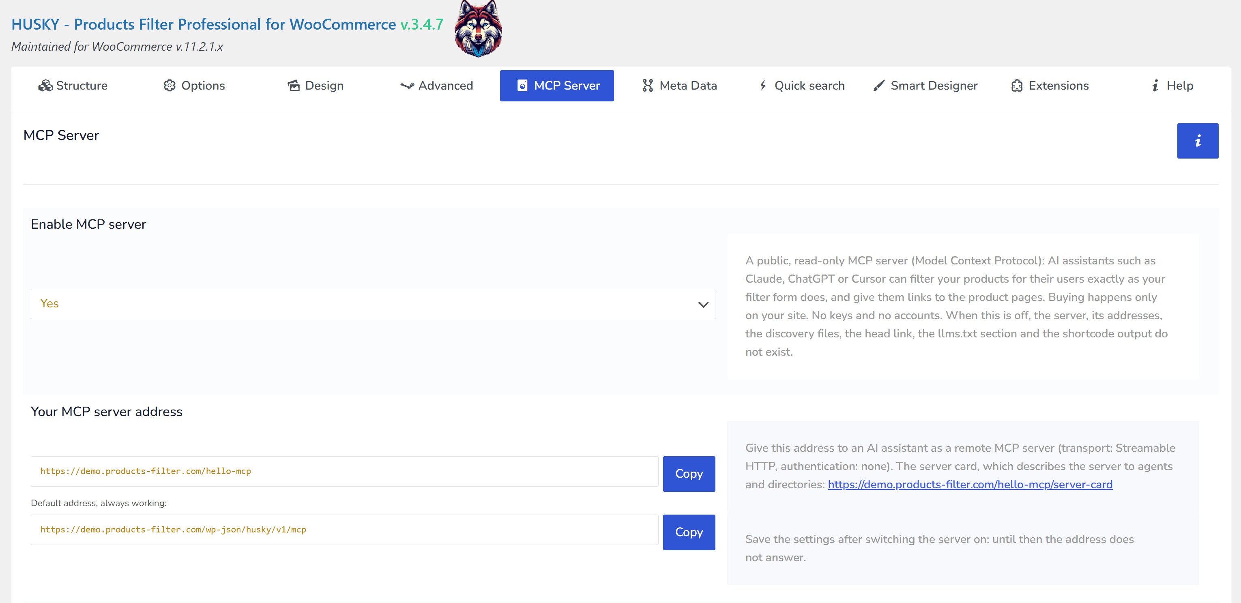Click 'Maintained for WooCommerce v.11.2.1.x' text
The width and height of the screenshot is (1241, 603).
tap(117, 47)
